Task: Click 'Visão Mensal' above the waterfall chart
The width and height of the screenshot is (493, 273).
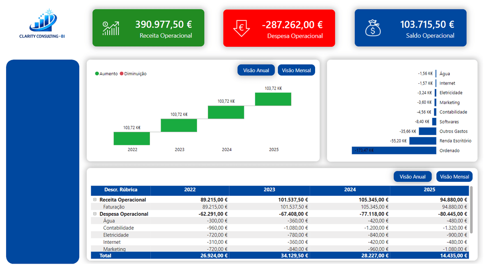Action: pos(296,70)
